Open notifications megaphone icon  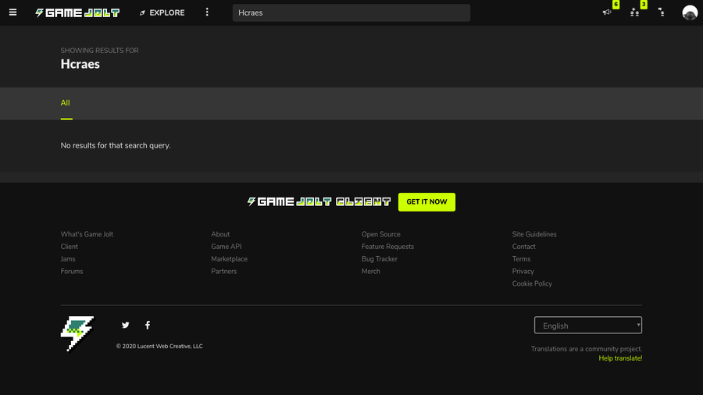607,12
